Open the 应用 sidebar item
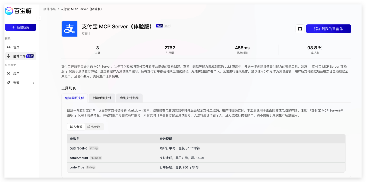The height and width of the screenshot is (182, 366). click(x=21, y=74)
